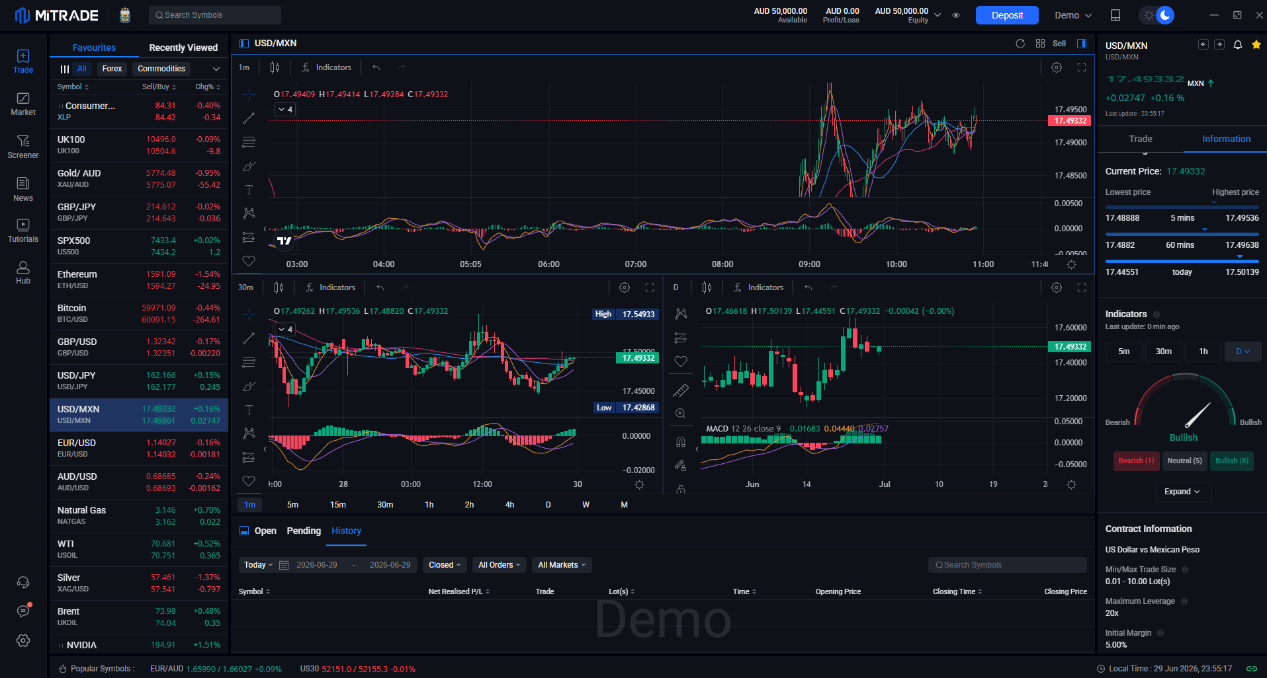Screen dimensions: 1267x678
Task: Click the Bearish (1) signal chip
Action: [x=1136, y=461]
